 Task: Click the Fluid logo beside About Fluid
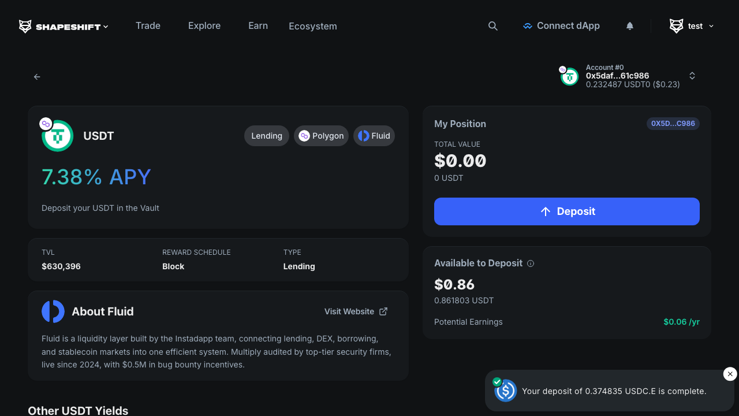(53, 311)
